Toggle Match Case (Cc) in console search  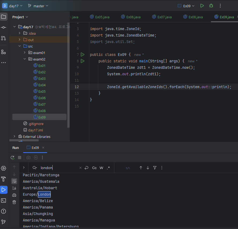point(94,168)
